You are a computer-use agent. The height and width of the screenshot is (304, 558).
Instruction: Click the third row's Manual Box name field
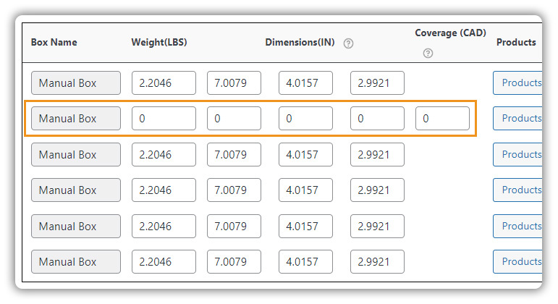pyautogui.click(x=76, y=154)
